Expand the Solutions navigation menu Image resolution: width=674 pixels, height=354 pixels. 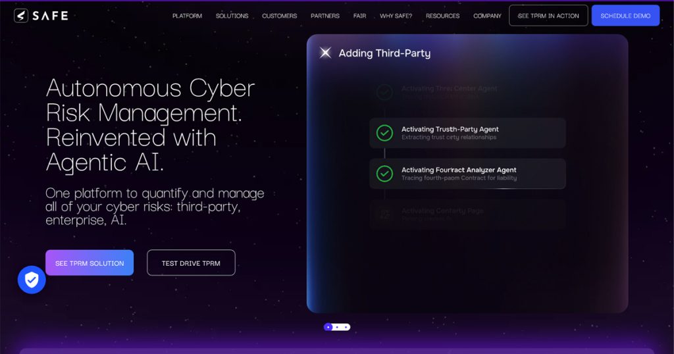[232, 16]
